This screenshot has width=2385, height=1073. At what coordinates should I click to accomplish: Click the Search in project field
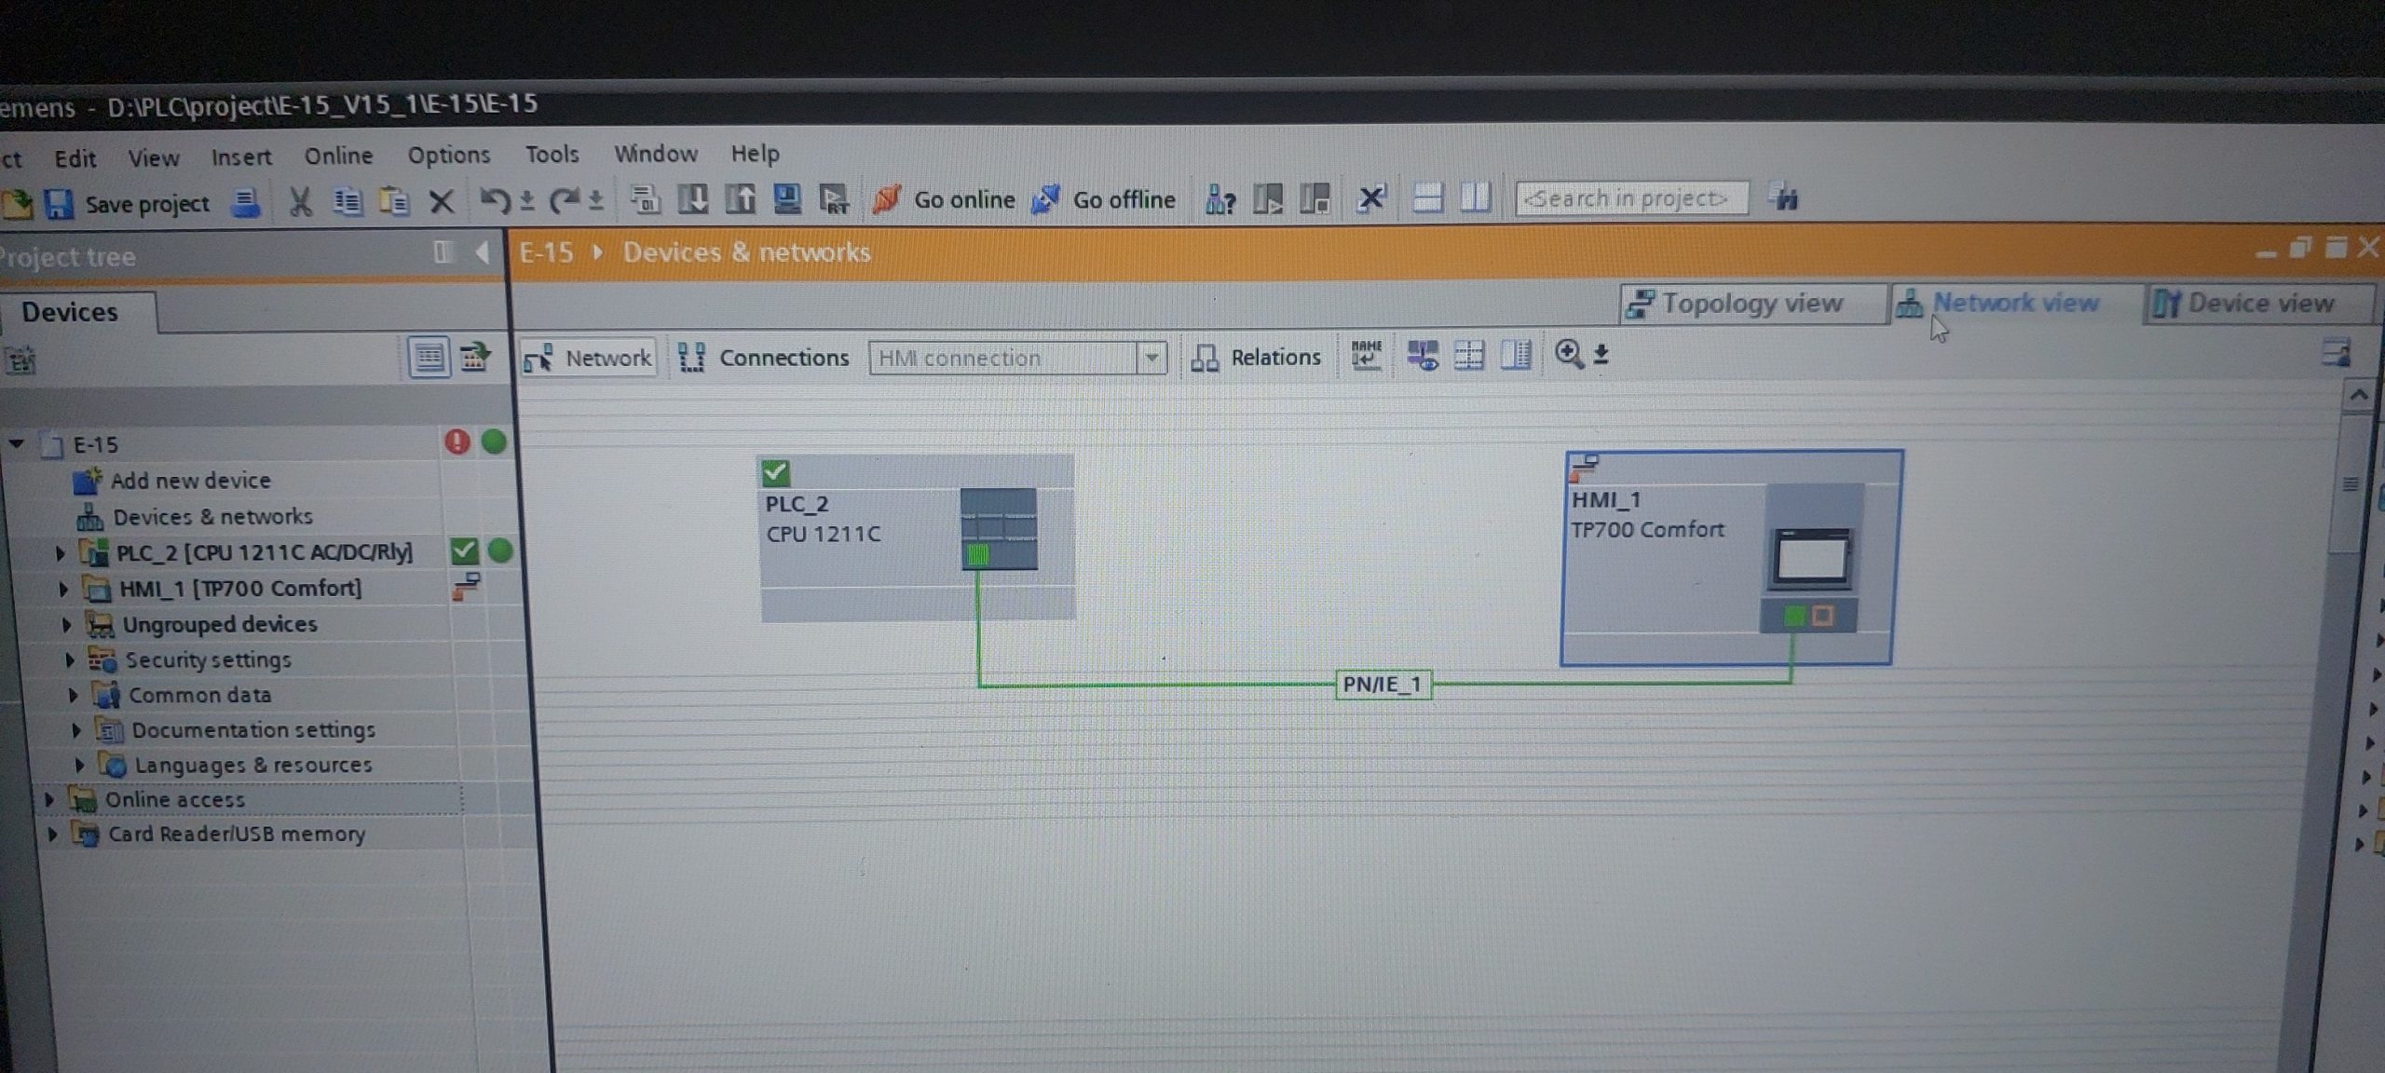[1631, 198]
